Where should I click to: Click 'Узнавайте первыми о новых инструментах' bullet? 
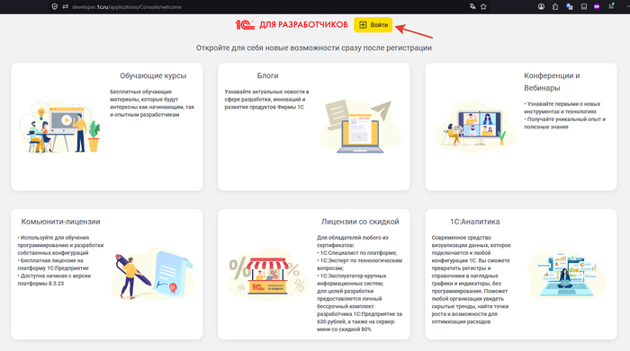tap(562, 108)
